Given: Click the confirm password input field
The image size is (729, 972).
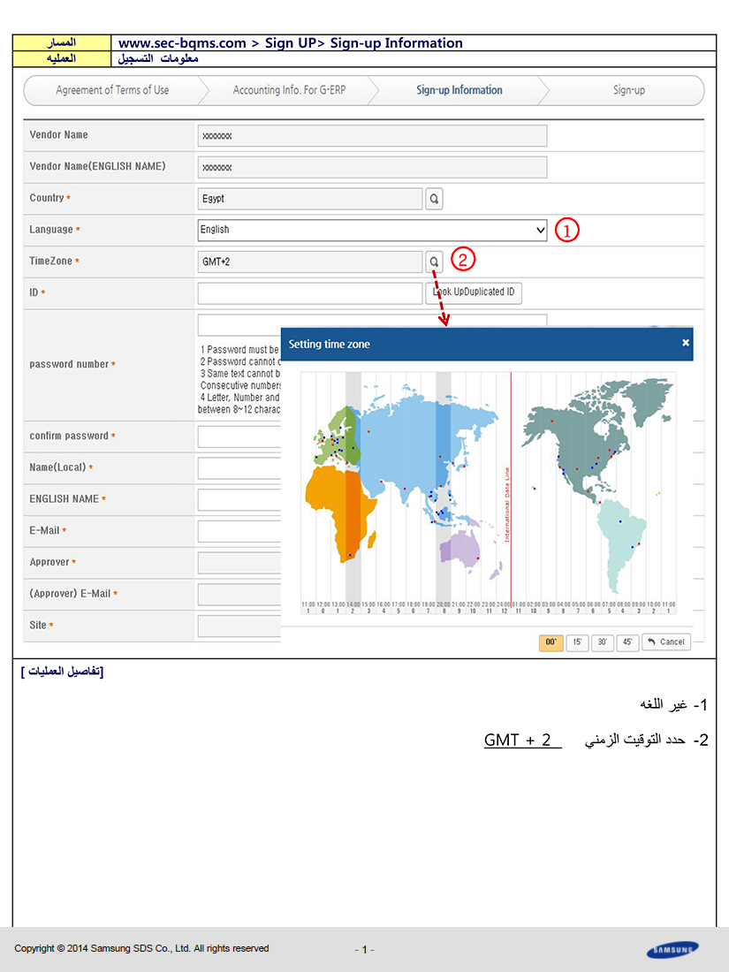Looking at the screenshot, I should tap(239, 437).
